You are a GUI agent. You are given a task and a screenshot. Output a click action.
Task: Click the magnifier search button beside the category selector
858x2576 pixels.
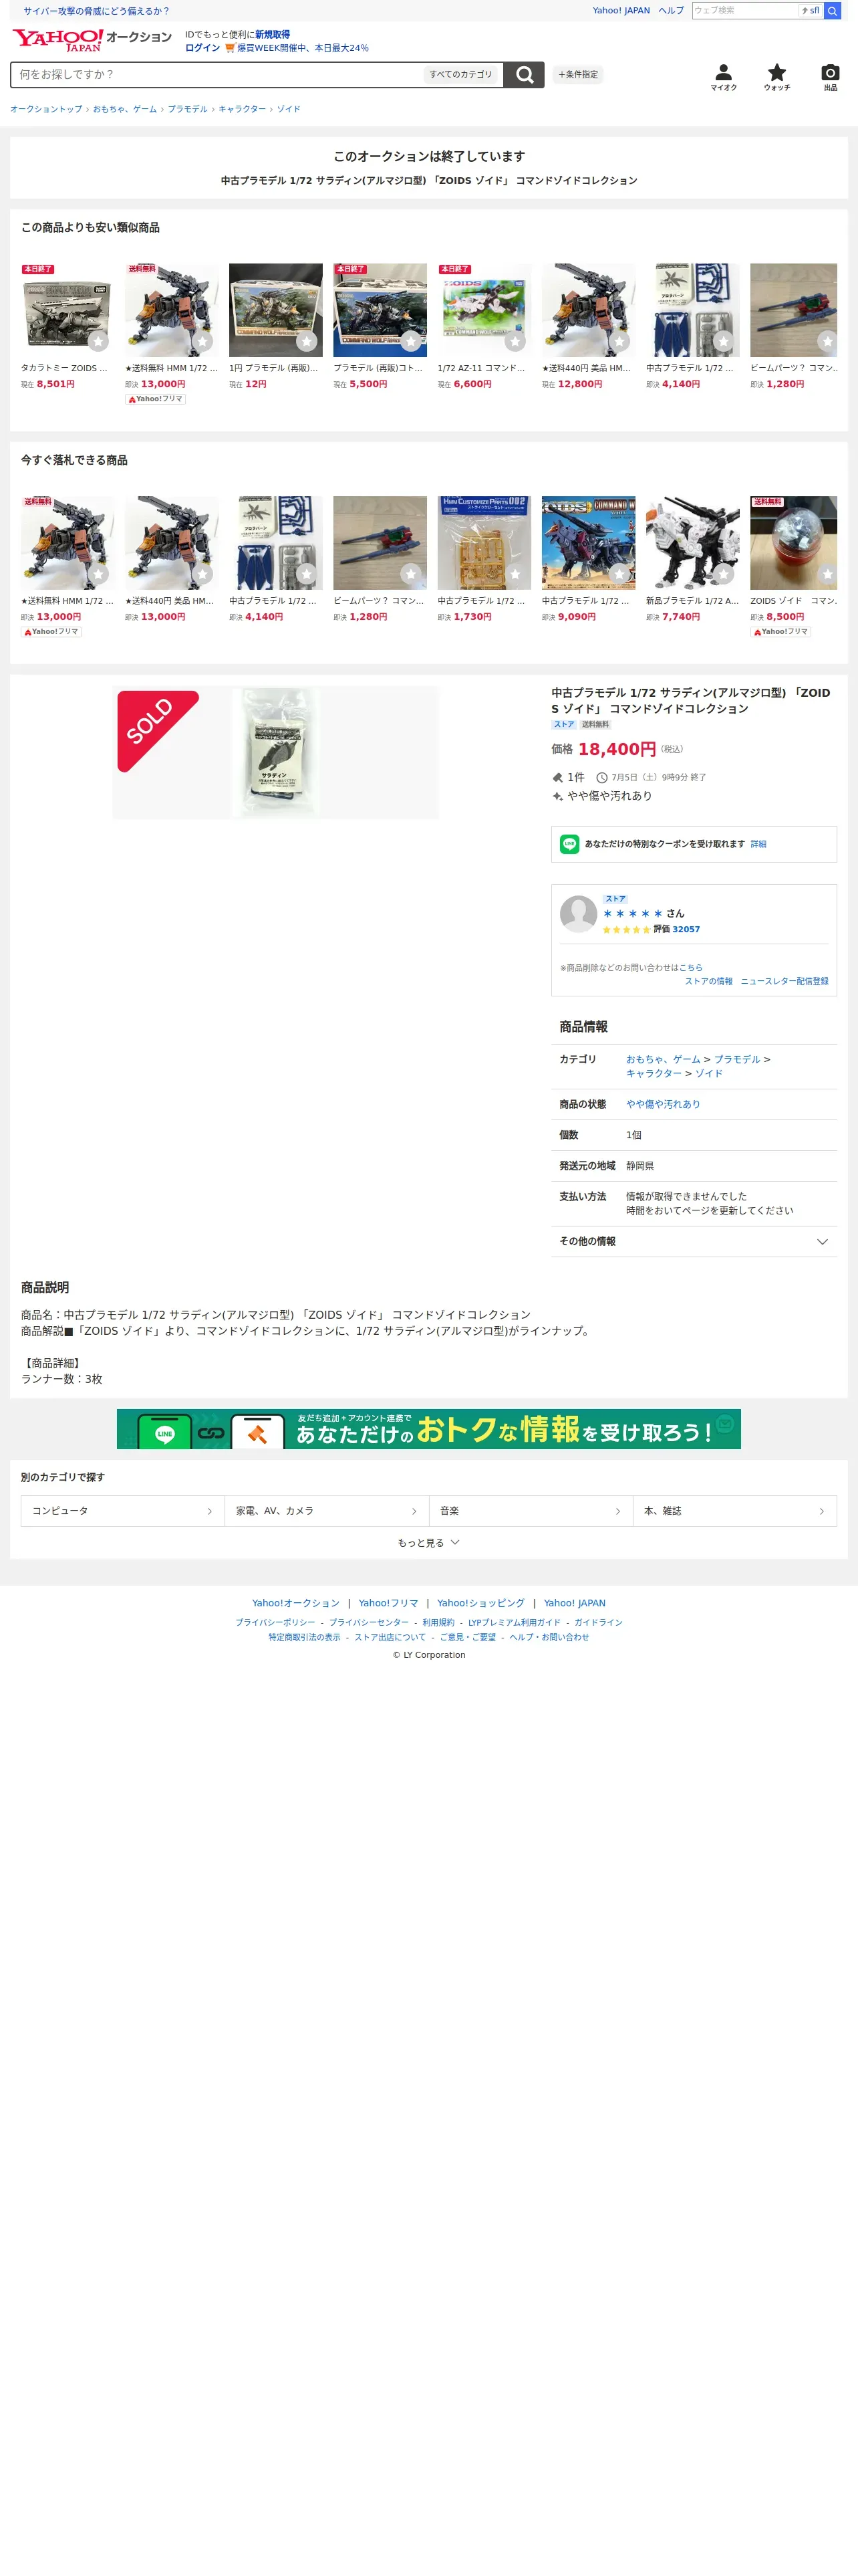coord(523,75)
